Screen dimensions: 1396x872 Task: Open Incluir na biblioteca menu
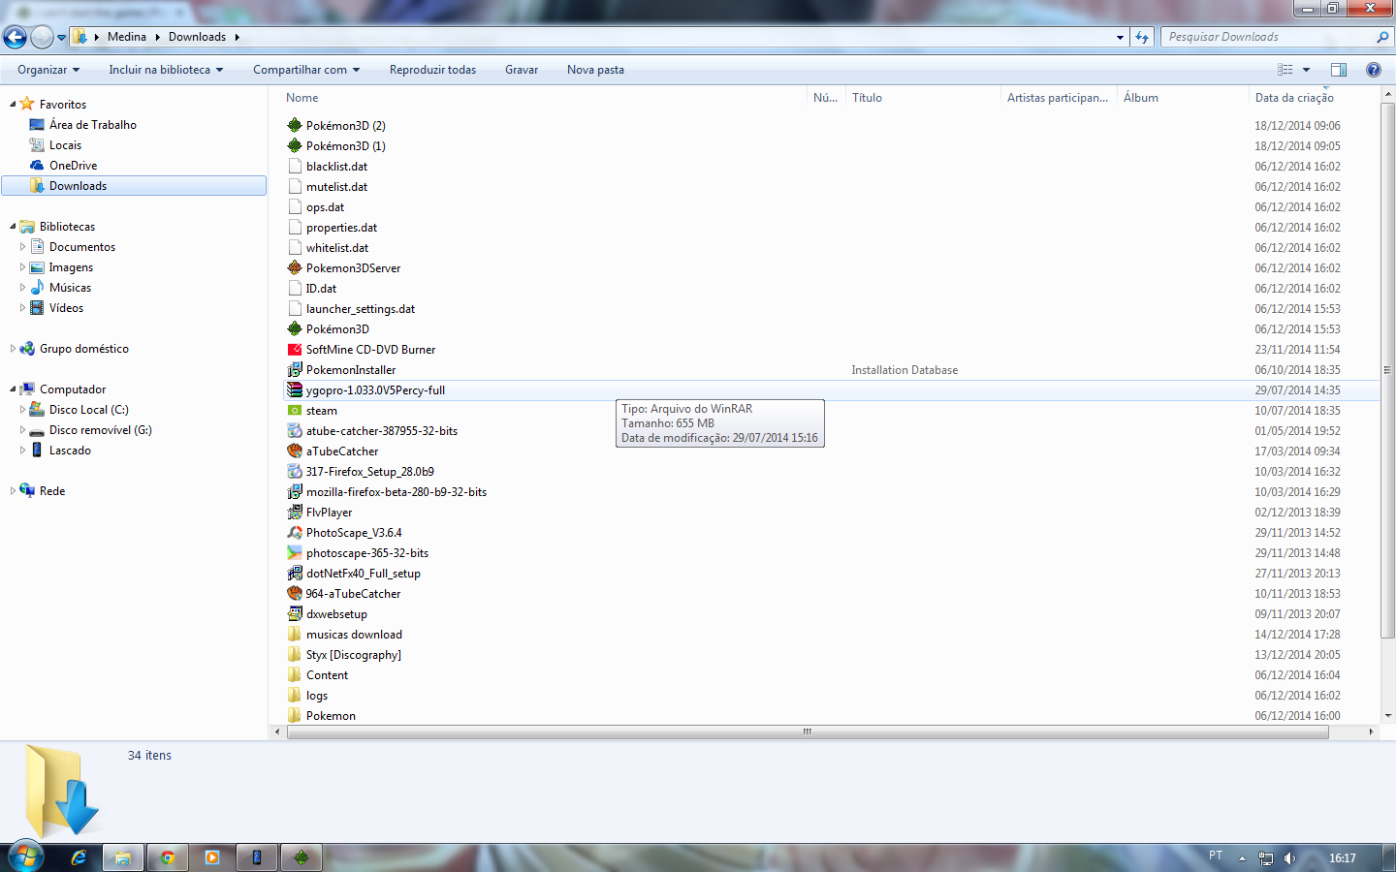click(x=166, y=70)
